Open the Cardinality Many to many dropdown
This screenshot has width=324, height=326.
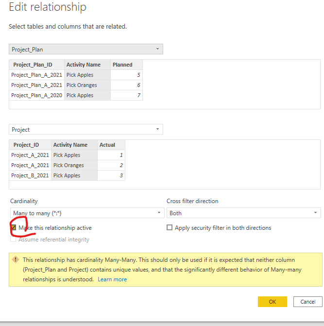(87, 213)
